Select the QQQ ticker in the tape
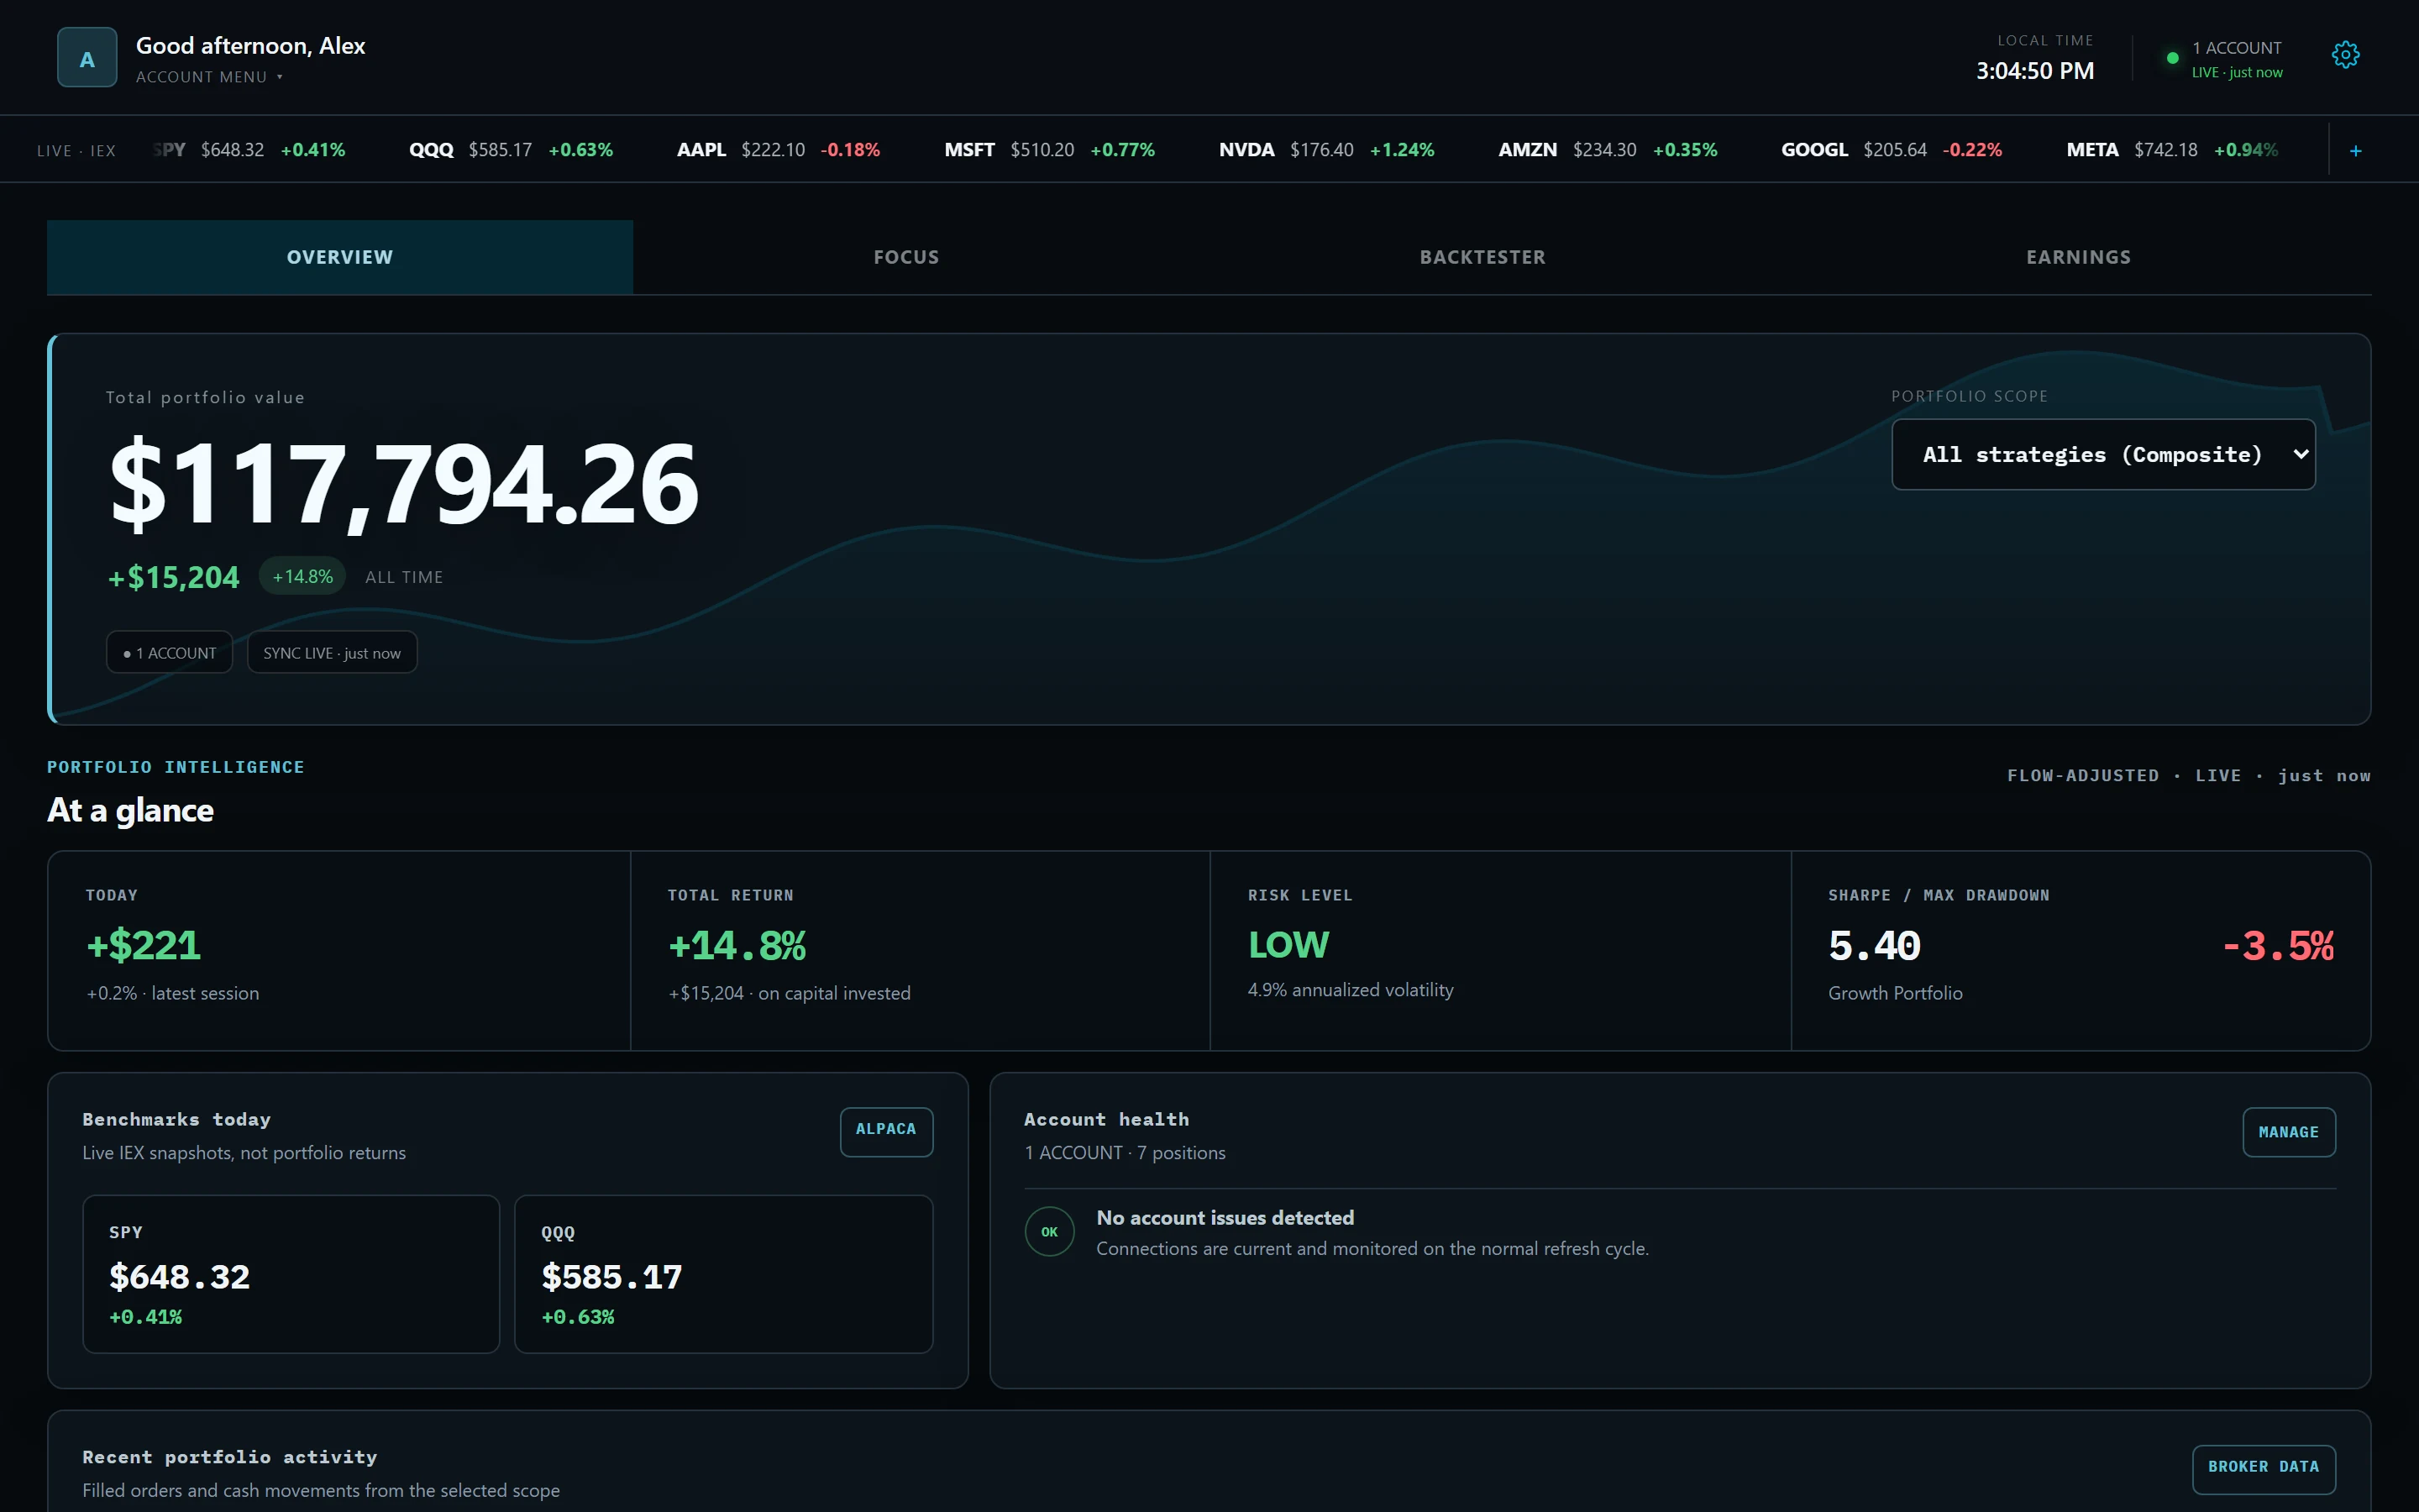The height and width of the screenshot is (1512, 2419). click(x=511, y=150)
